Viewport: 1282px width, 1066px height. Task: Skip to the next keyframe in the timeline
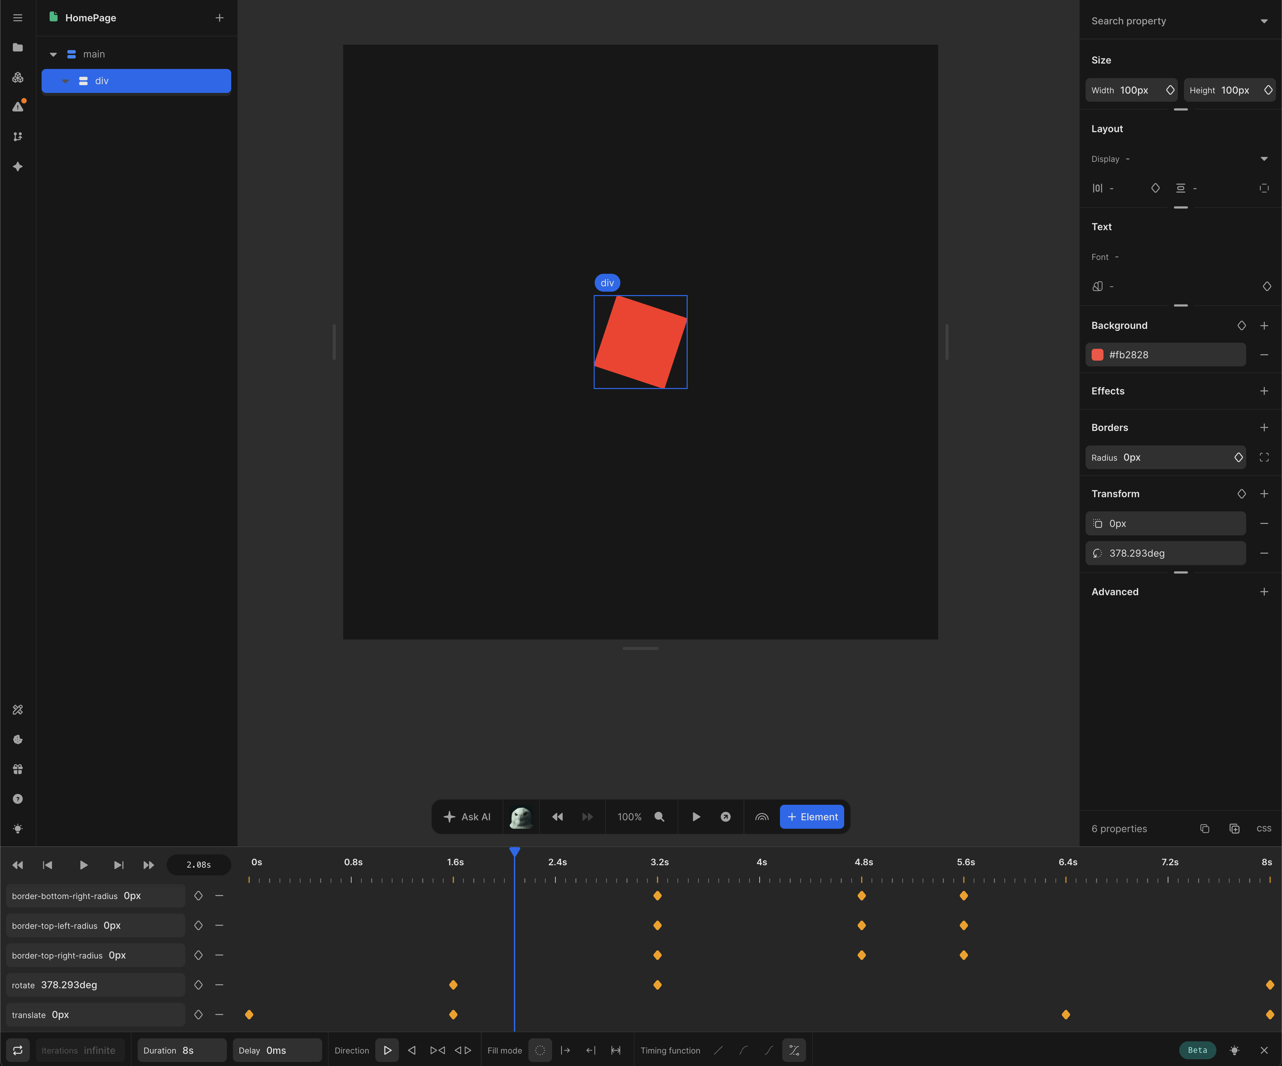pyautogui.click(x=118, y=865)
